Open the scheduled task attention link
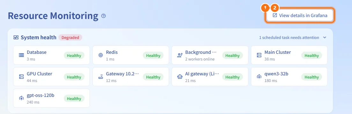This screenshot has height=114, width=352. pyautogui.click(x=289, y=37)
